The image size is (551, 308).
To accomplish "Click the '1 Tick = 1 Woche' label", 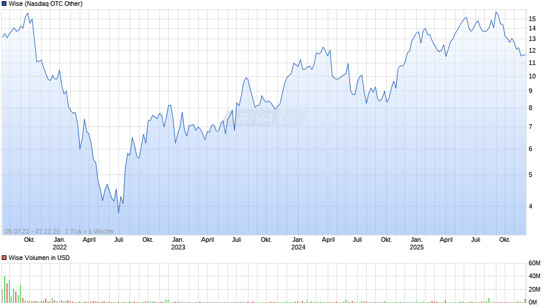I will (89, 231).
